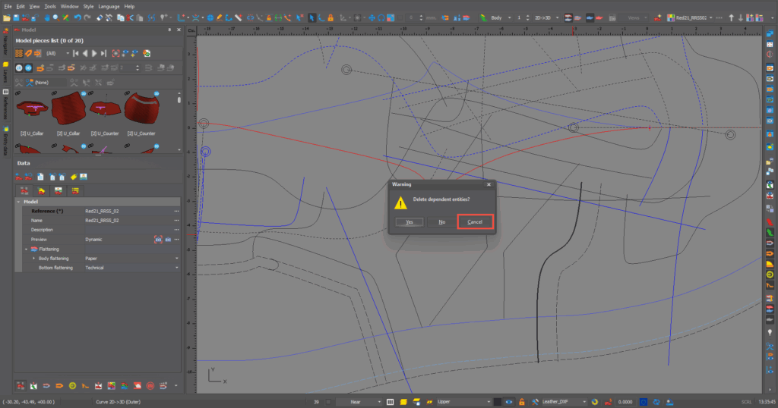
Task: Toggle the 3D view button in pieces list
Action: click(x=29, y=67)
